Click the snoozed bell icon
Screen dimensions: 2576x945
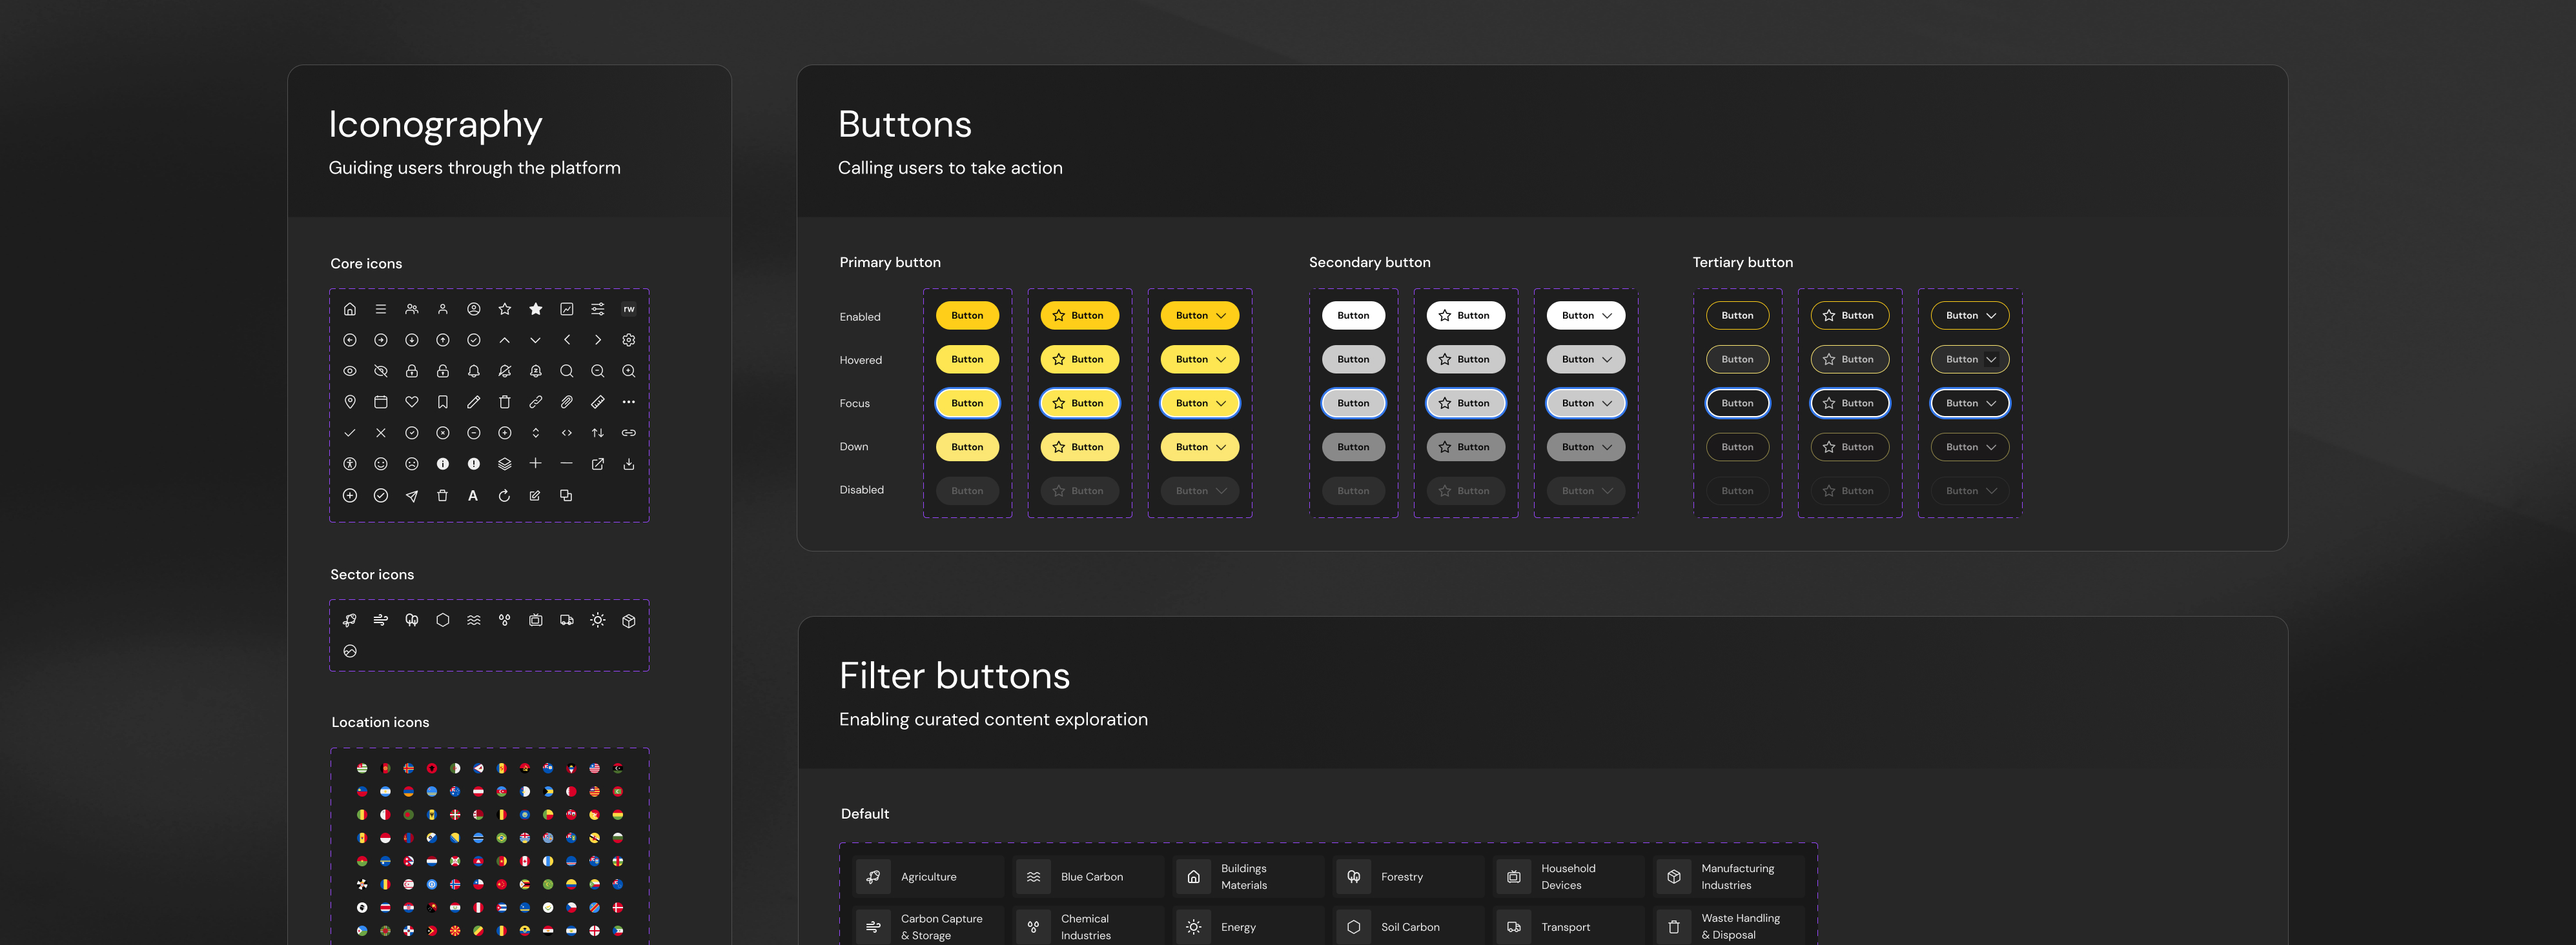click(536, 372)
